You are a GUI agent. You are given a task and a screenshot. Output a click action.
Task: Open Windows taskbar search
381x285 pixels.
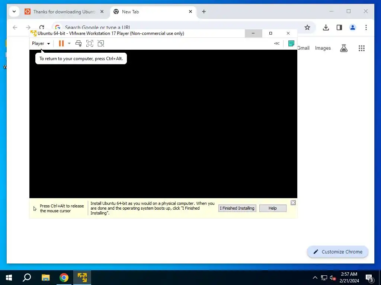coord(27,278)
